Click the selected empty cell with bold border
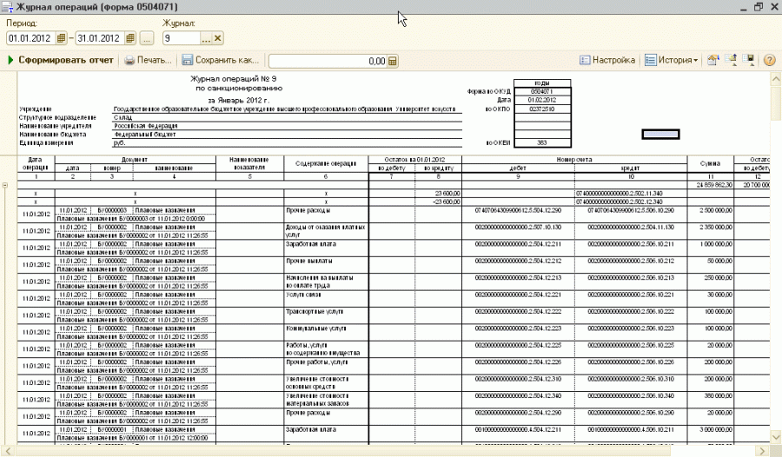This screenshot has width=782, height=457. (x=660, y=134)
